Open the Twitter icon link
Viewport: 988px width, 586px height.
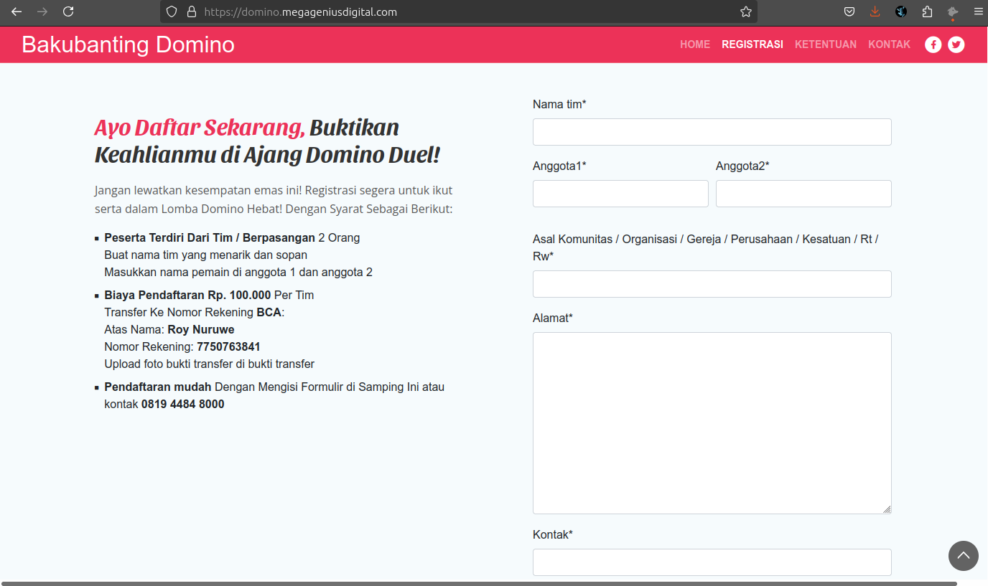[956, 44]
